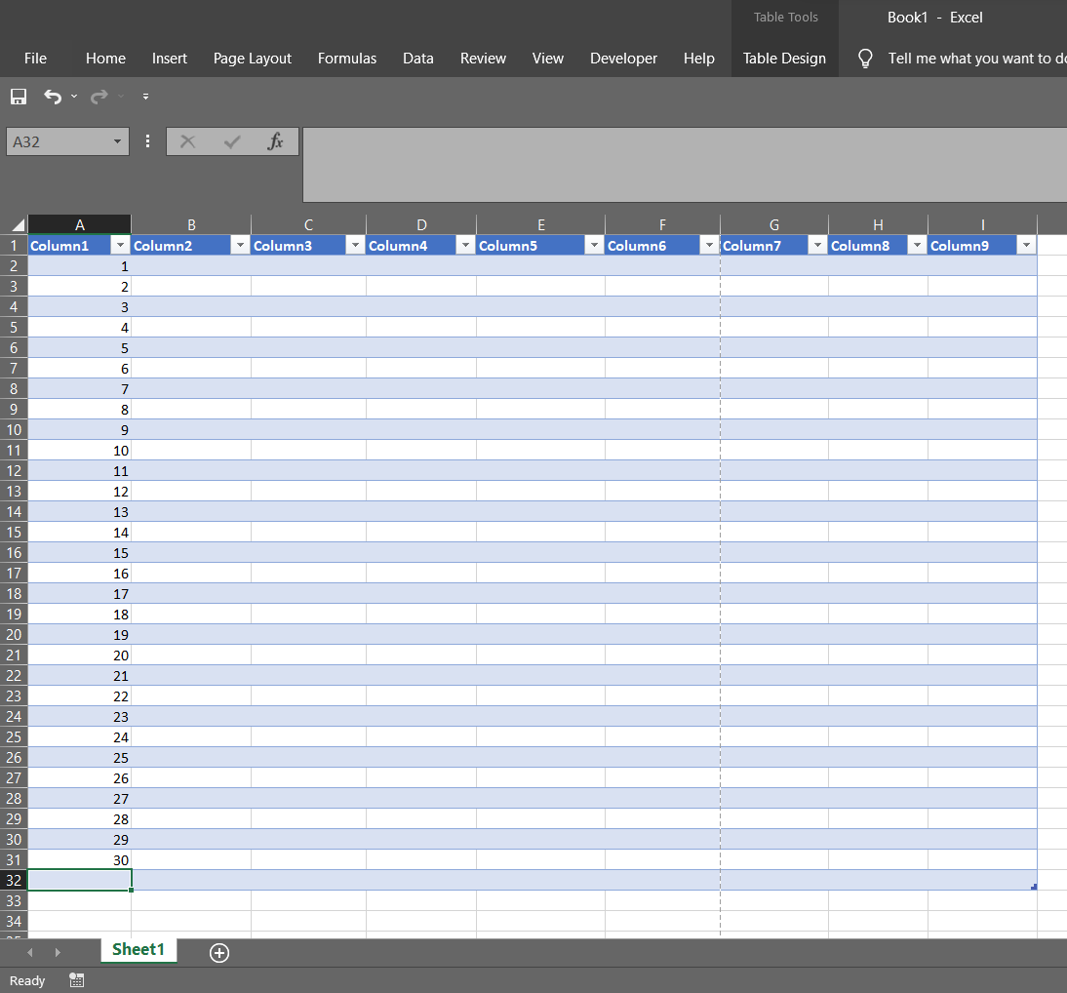This screenshot has width=1067, height=993.
Task: Expand the Column9 filter dropdown
Action: [1026, 246]
